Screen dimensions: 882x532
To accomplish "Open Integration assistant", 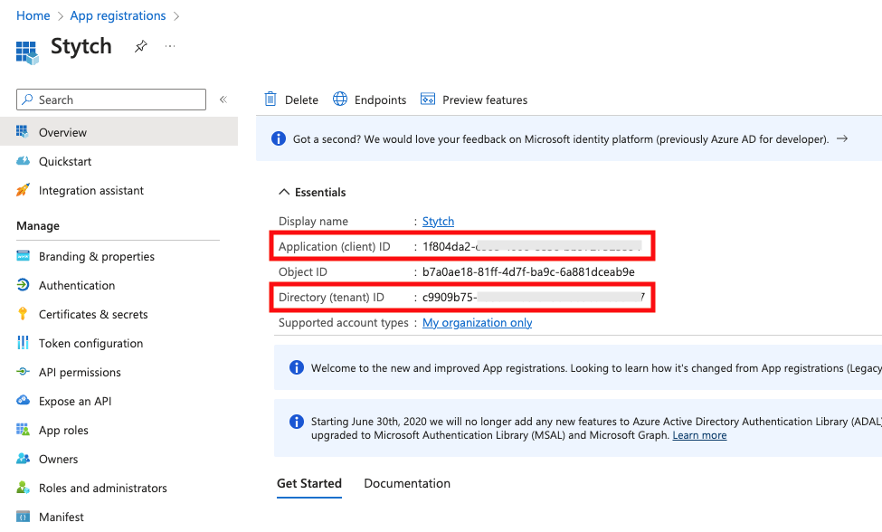I will (91, 191).
